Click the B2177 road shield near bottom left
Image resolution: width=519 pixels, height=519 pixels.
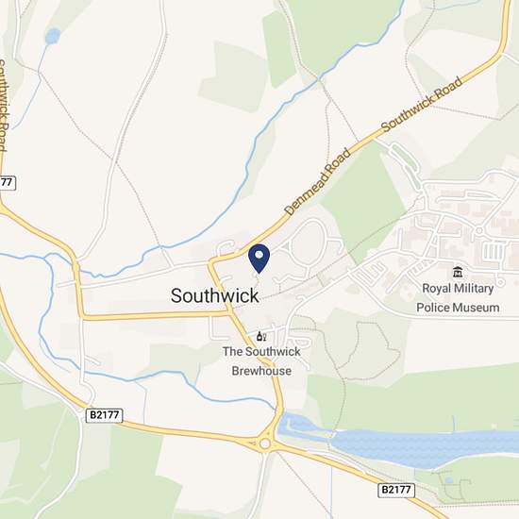(104, 415)
